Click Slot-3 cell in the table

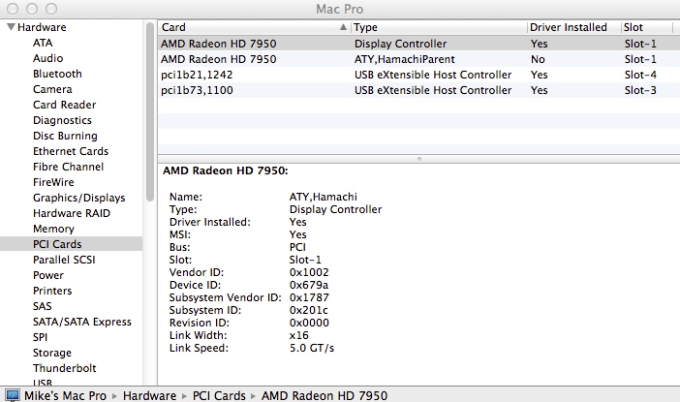[640, 90]
